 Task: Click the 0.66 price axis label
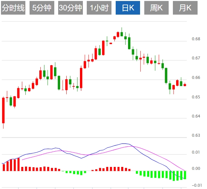click(196, 77)
